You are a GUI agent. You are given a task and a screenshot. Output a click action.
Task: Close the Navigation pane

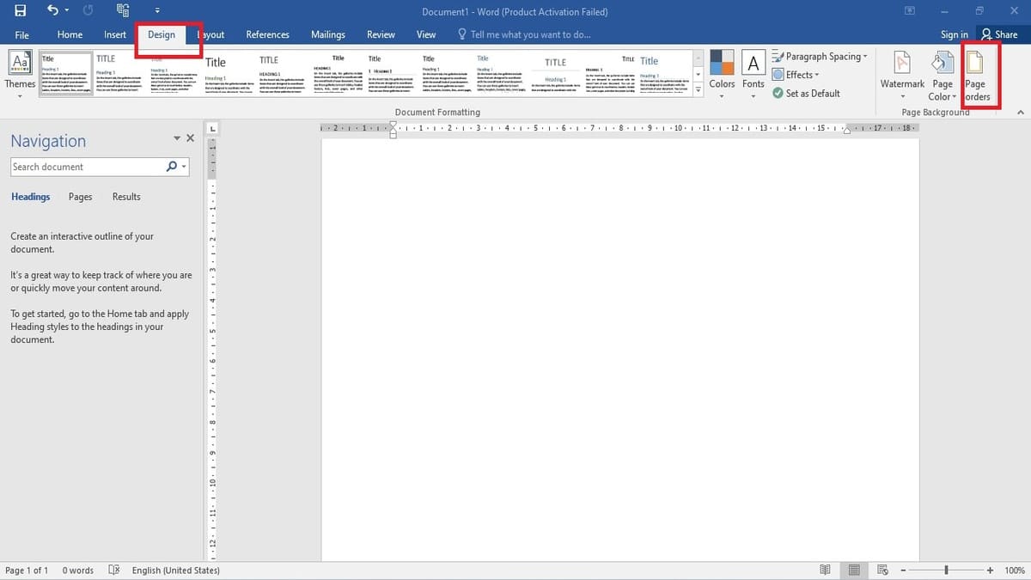[x=191, y=138]
